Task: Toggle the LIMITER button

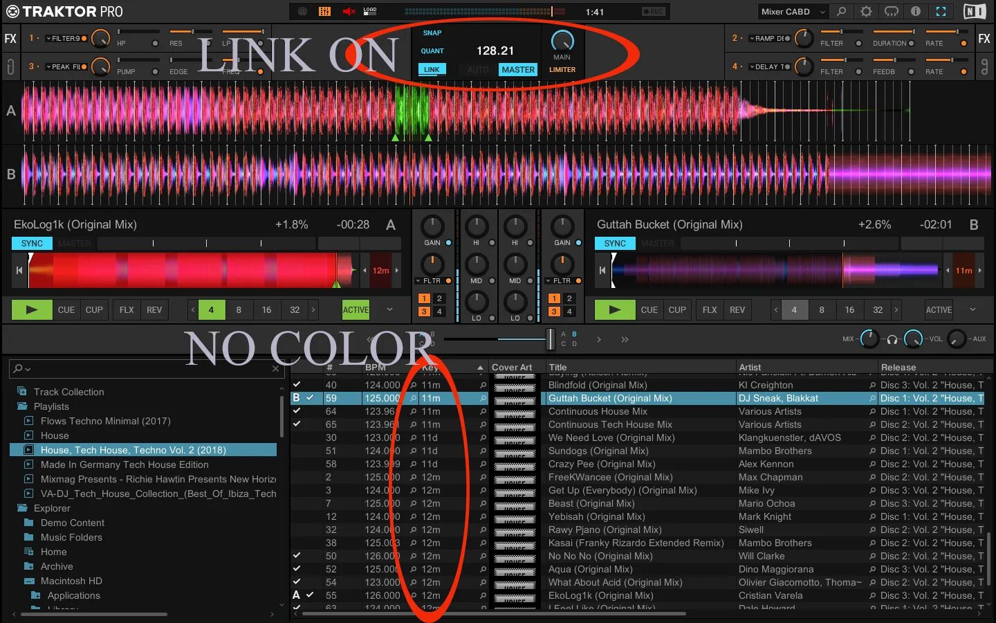Action: tap(562, 69)
